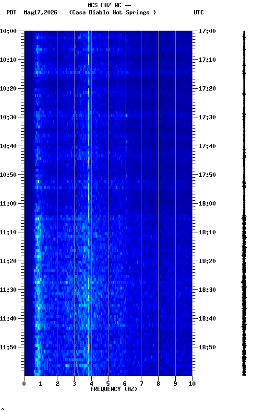Click the 17:00 UTC time label
This screenshot has width=265, height=414.
click(x=207, y=31)
